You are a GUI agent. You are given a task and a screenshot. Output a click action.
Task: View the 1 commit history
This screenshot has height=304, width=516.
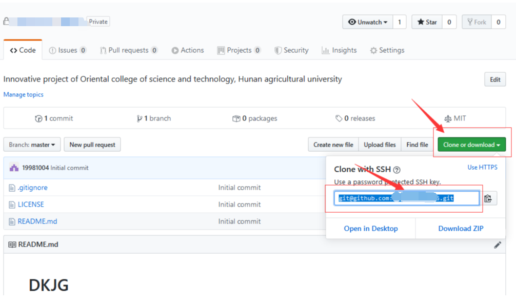point(54,118)
